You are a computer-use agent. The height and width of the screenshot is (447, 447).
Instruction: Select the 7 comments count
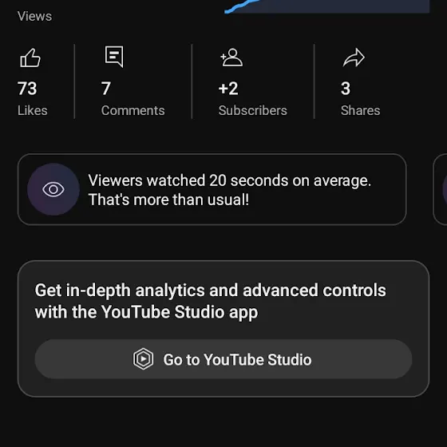tap(105, 89)
